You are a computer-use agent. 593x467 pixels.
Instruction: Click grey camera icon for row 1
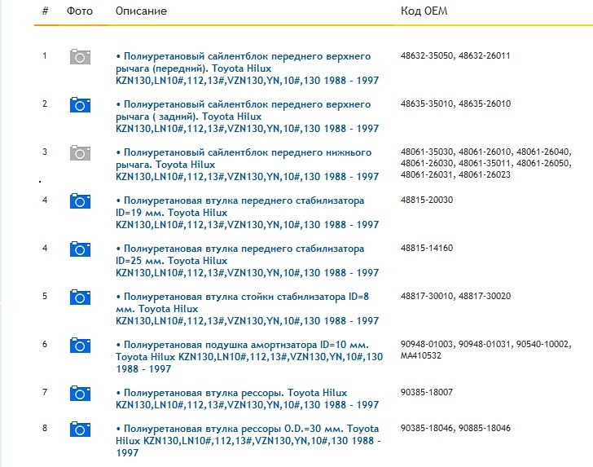pyautogui.click(x=80, y=57)
